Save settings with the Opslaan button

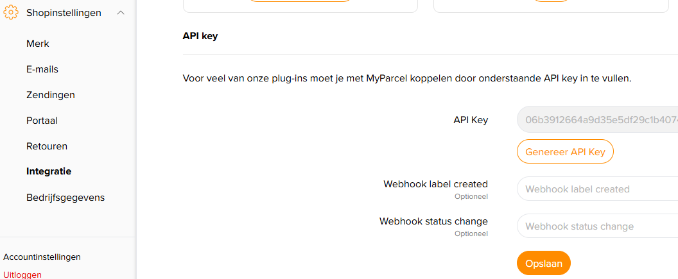point(544,263)
